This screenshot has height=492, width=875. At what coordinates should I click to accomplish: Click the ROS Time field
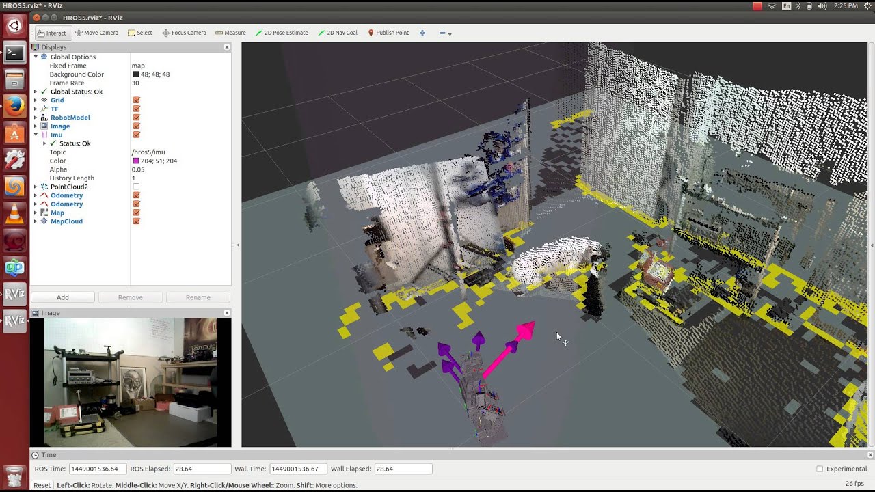pyautogui.click(x=98, y=469)
